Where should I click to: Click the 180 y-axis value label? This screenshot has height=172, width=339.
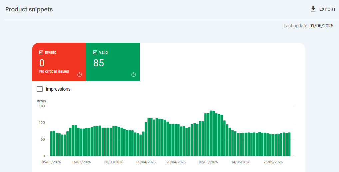[x=42, y=106]
